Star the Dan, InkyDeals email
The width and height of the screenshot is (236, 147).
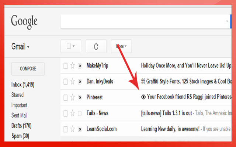[73, 82]
